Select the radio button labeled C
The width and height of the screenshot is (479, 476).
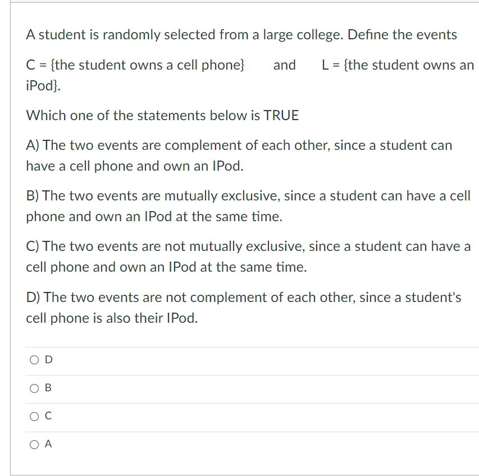pyautogui.click(x=33, y=416)
